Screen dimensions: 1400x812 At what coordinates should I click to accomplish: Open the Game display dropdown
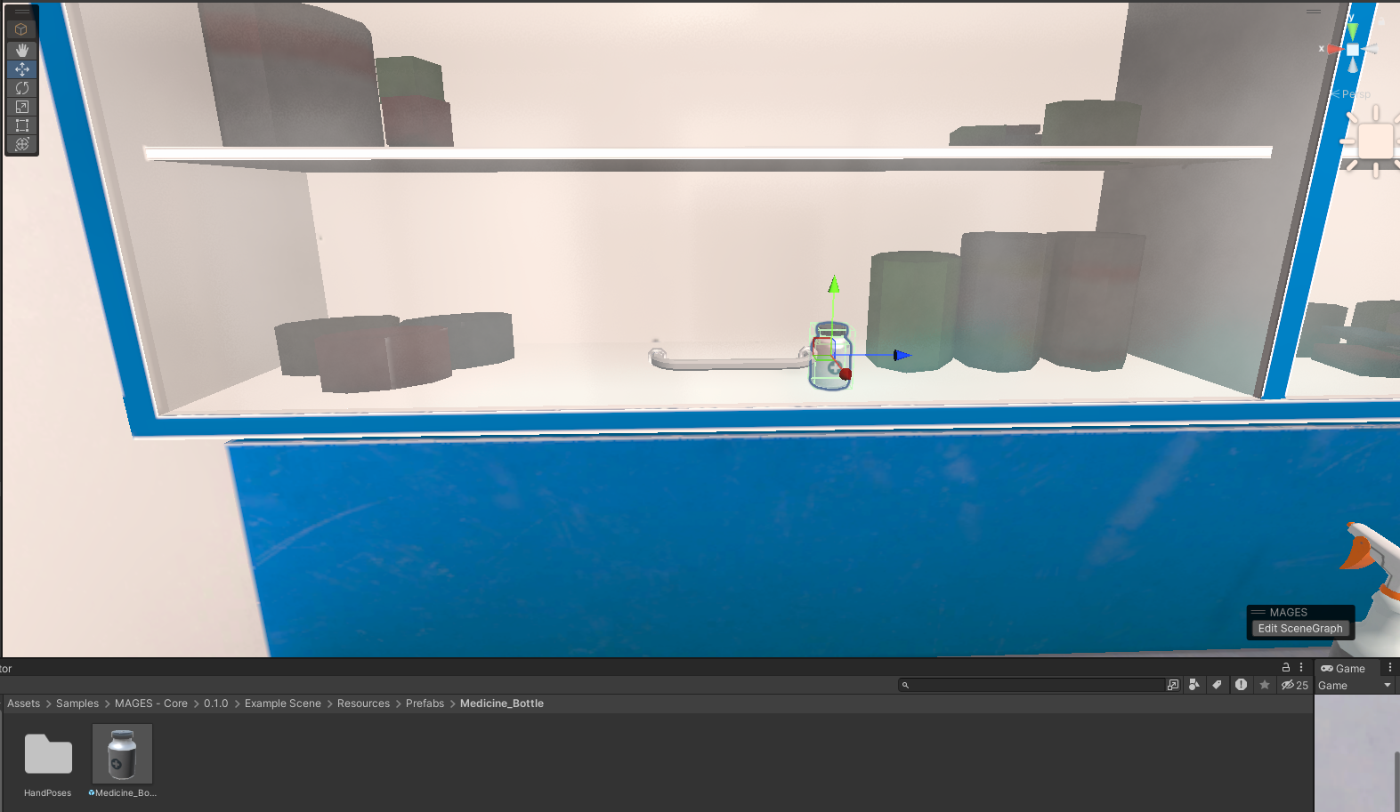tap(1355, 686)
